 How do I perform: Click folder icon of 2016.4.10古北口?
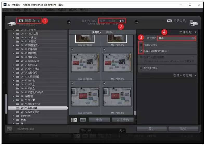[18, 65]
